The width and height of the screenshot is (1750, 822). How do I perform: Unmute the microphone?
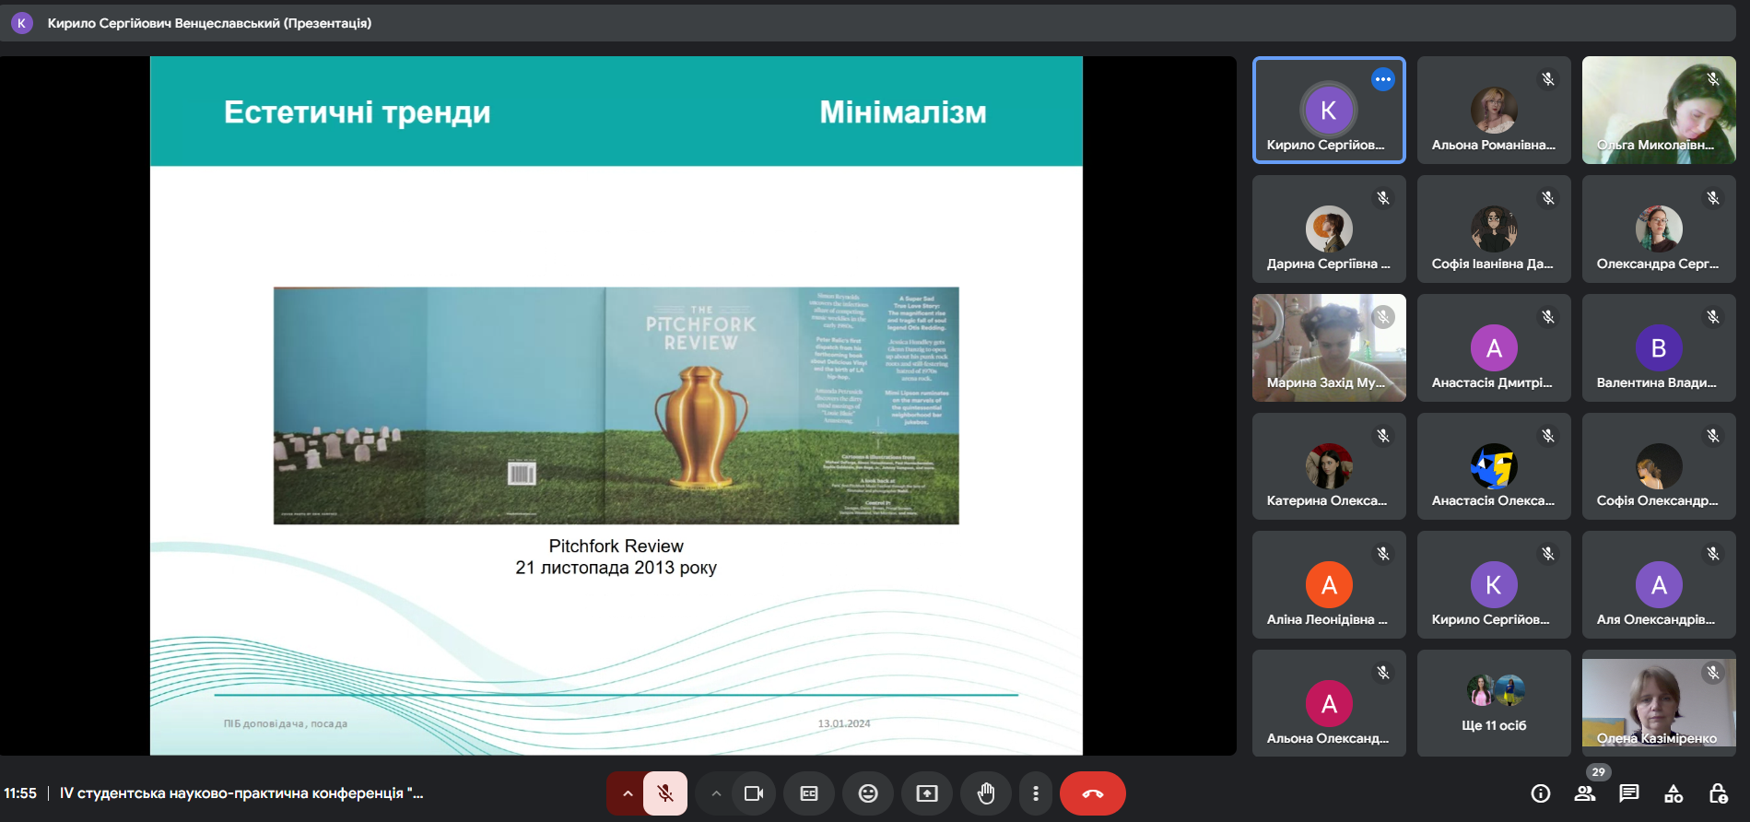point(665,793)
